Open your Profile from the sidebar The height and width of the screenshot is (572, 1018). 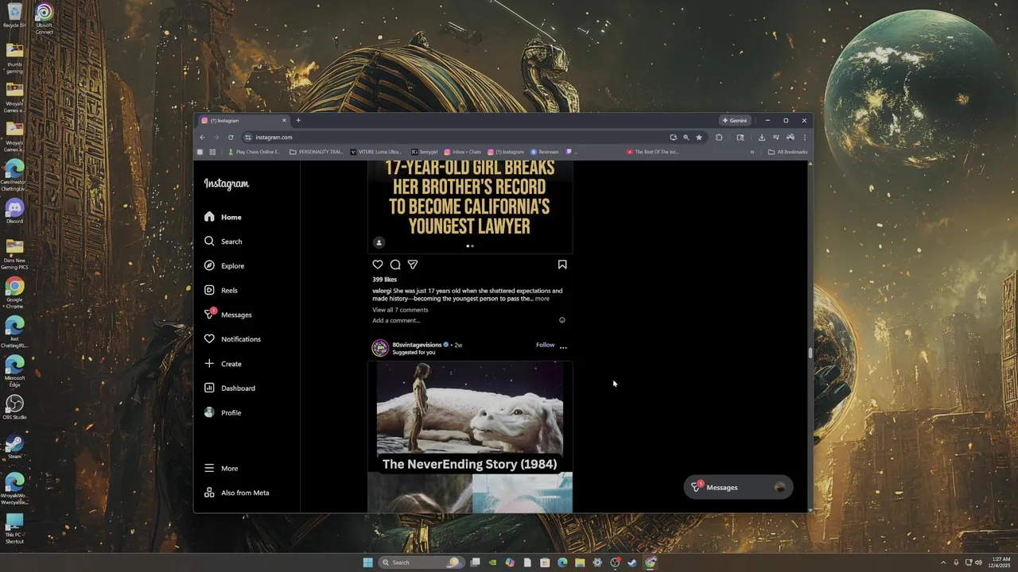223,413
